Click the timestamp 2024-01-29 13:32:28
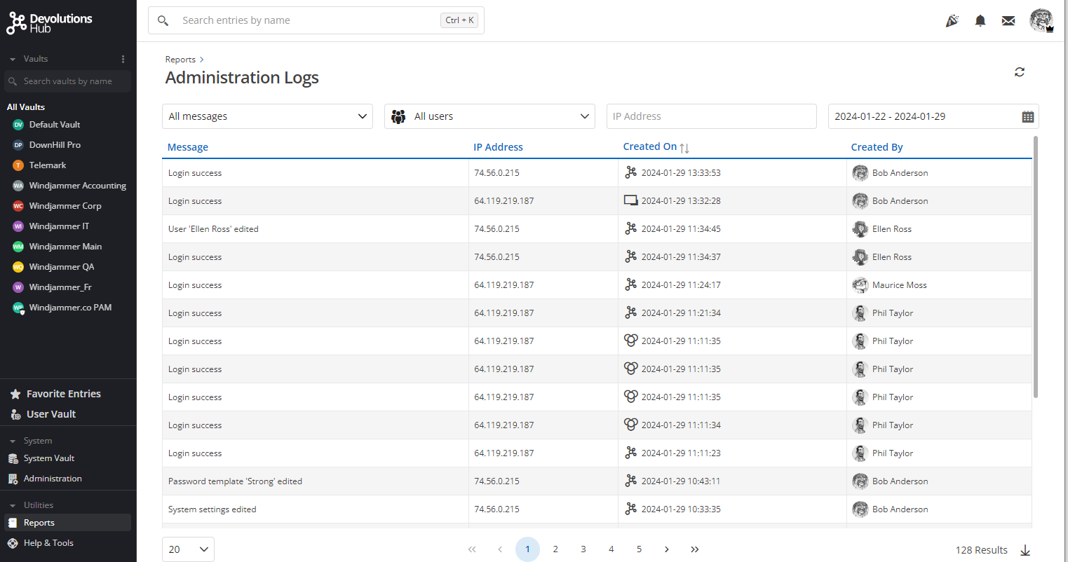This screenshot has height=562, width=1068. coord(681,201)
